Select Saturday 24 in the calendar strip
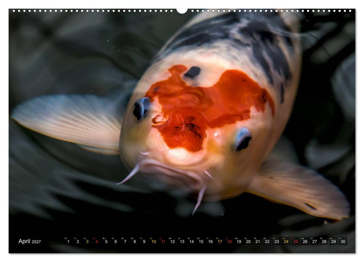This screenshot has height=262, width=364. pos(286,241)
